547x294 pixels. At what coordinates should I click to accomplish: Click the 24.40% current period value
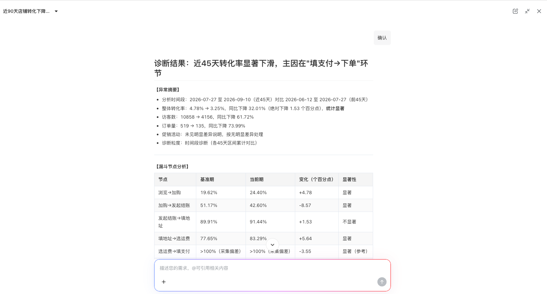click(x=258, y=192)
